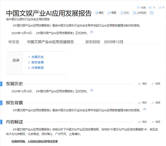Open reference [1] in 报告背景 section
166x146 pixels.
pos(144,109)
